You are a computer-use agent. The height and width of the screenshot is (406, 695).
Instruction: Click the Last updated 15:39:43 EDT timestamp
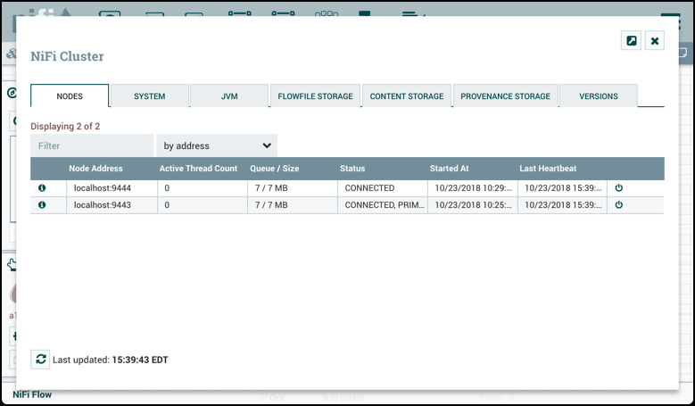tap(140, 360)
